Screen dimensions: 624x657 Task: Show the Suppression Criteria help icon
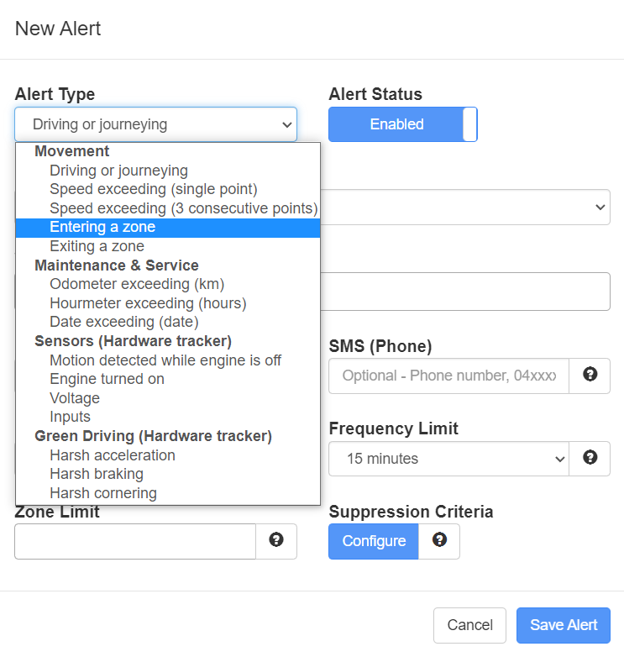tap(439, 539)
